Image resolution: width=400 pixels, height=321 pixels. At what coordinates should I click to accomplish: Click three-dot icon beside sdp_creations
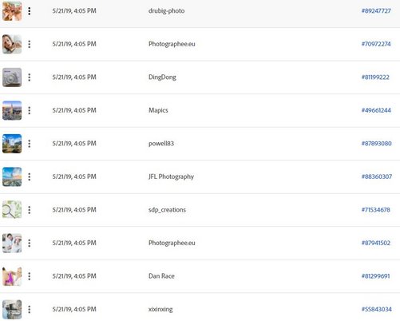coord(30,210)
